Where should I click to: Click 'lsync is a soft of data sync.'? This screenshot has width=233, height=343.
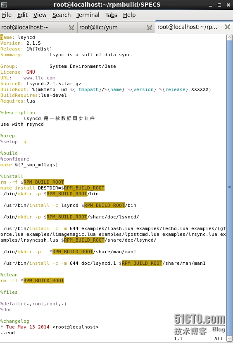coord(91,55)
